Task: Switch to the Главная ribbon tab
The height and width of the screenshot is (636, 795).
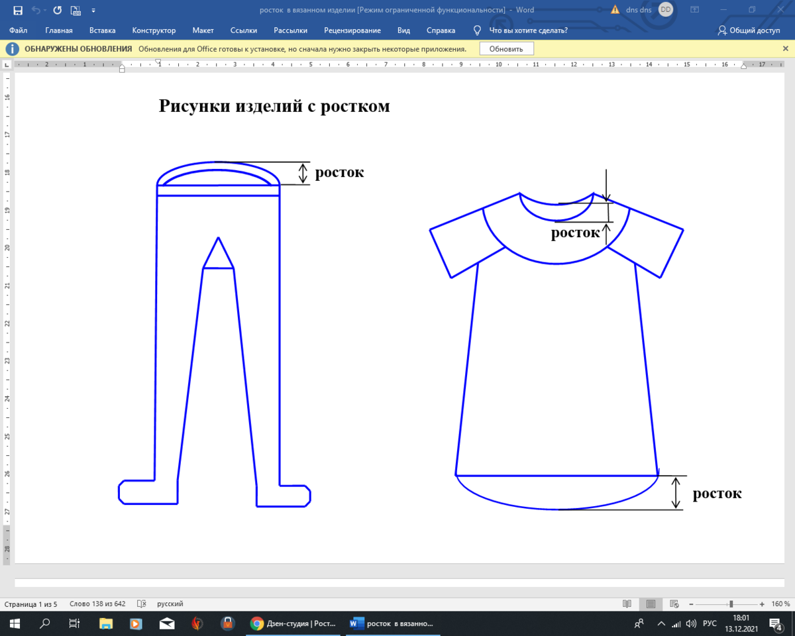Action: pyautogui.click(x=59, y=30)
